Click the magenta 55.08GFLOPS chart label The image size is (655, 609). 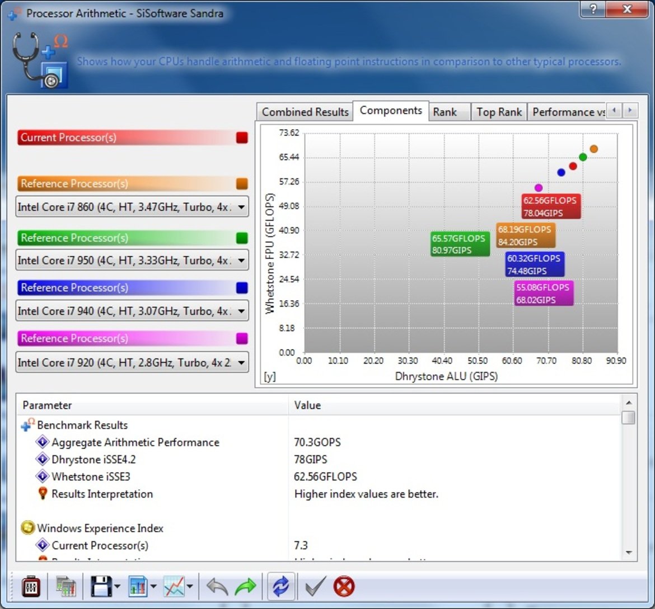click(544, 293)
